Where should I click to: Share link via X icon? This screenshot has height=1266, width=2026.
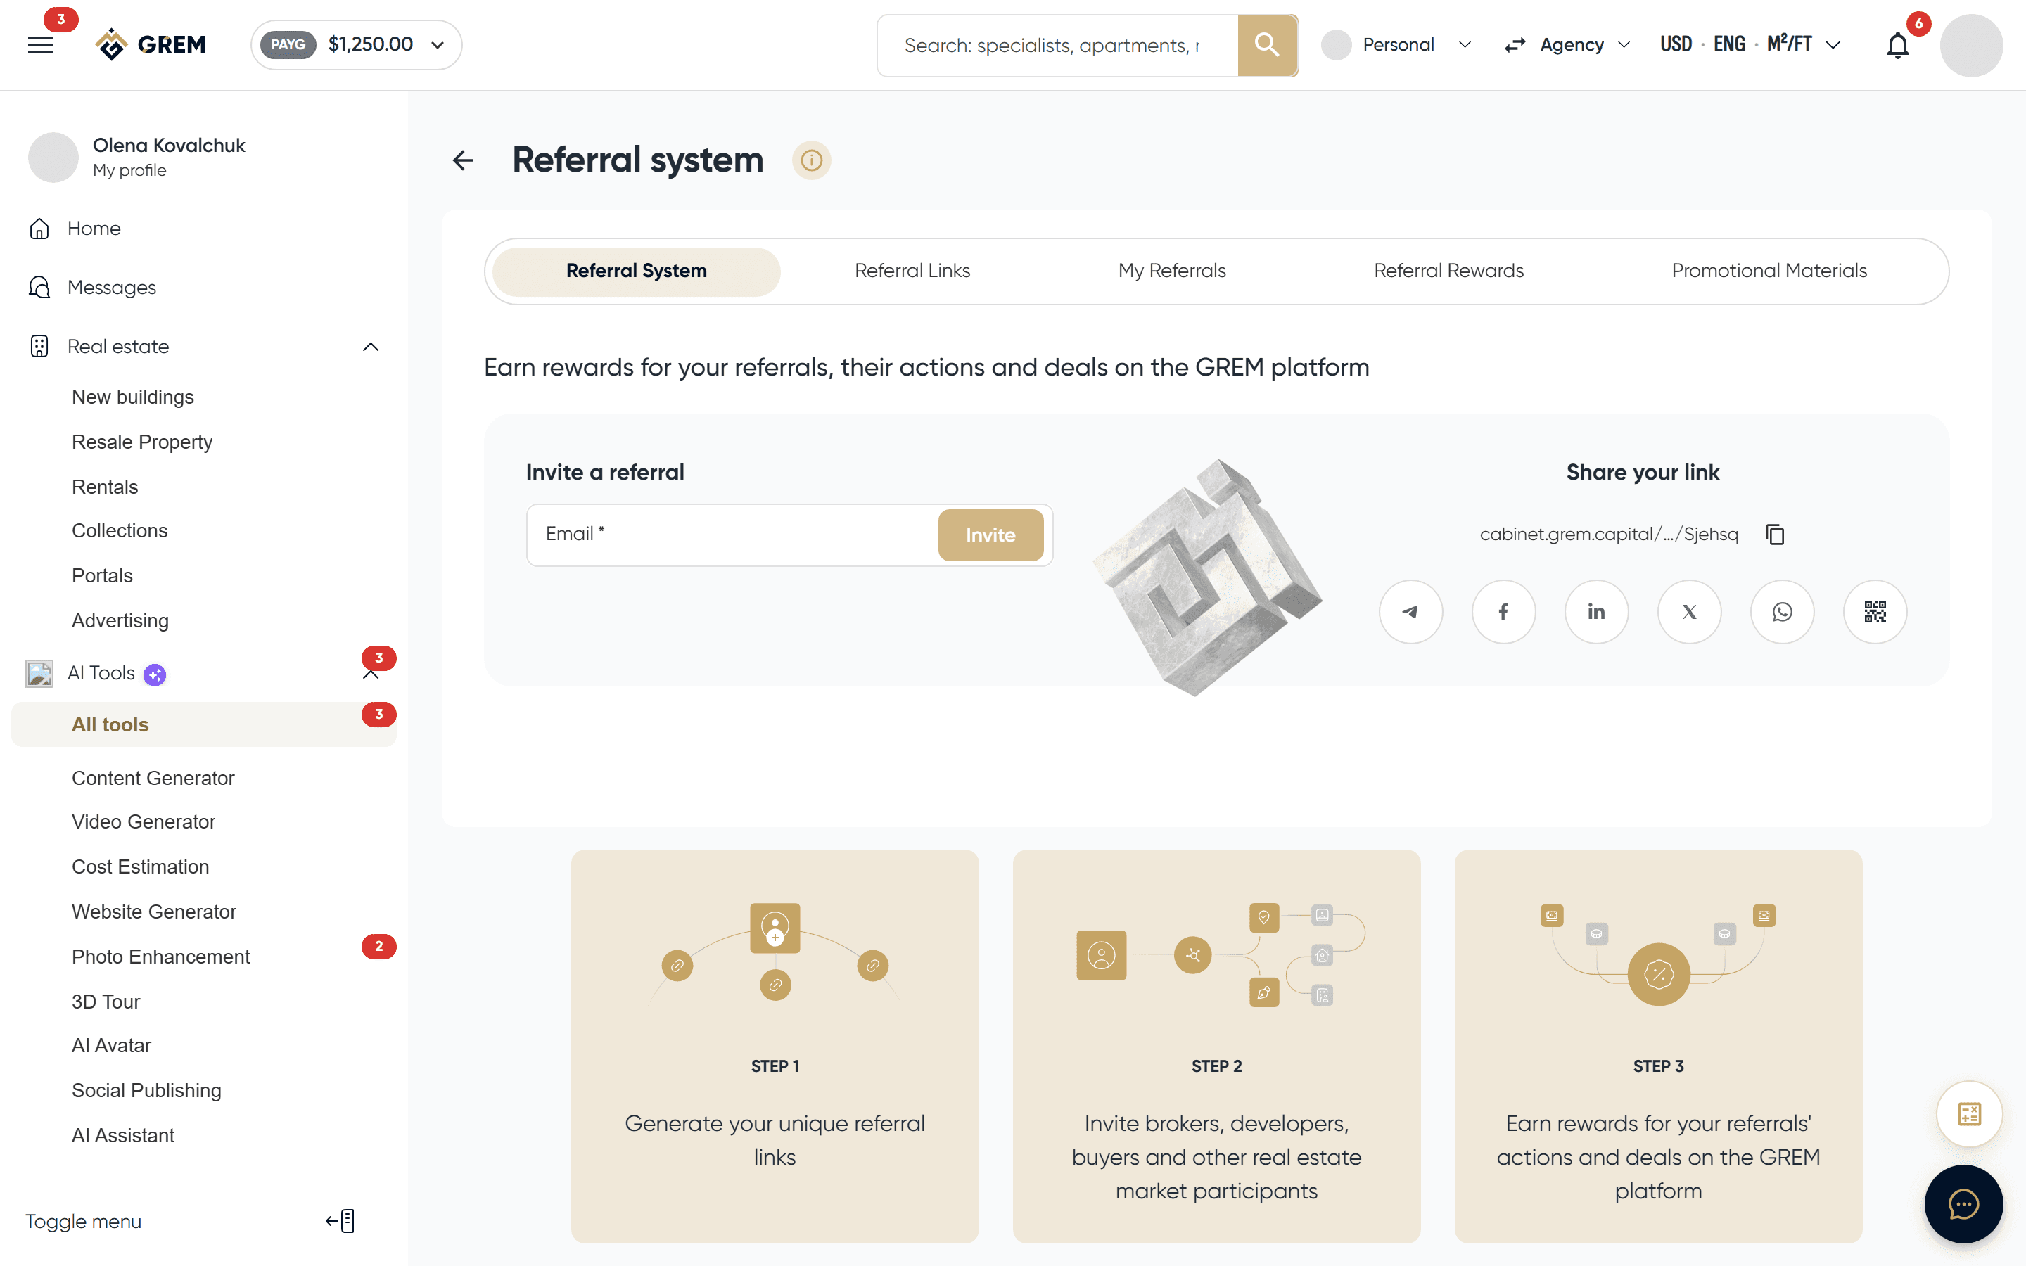tap(1690, 612)
